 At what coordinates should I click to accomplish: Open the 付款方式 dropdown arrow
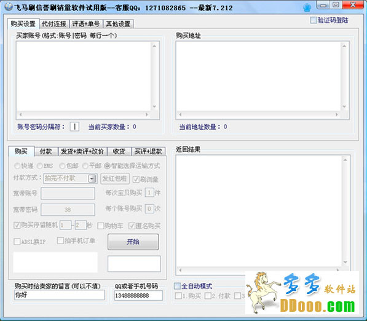point(92,179)
